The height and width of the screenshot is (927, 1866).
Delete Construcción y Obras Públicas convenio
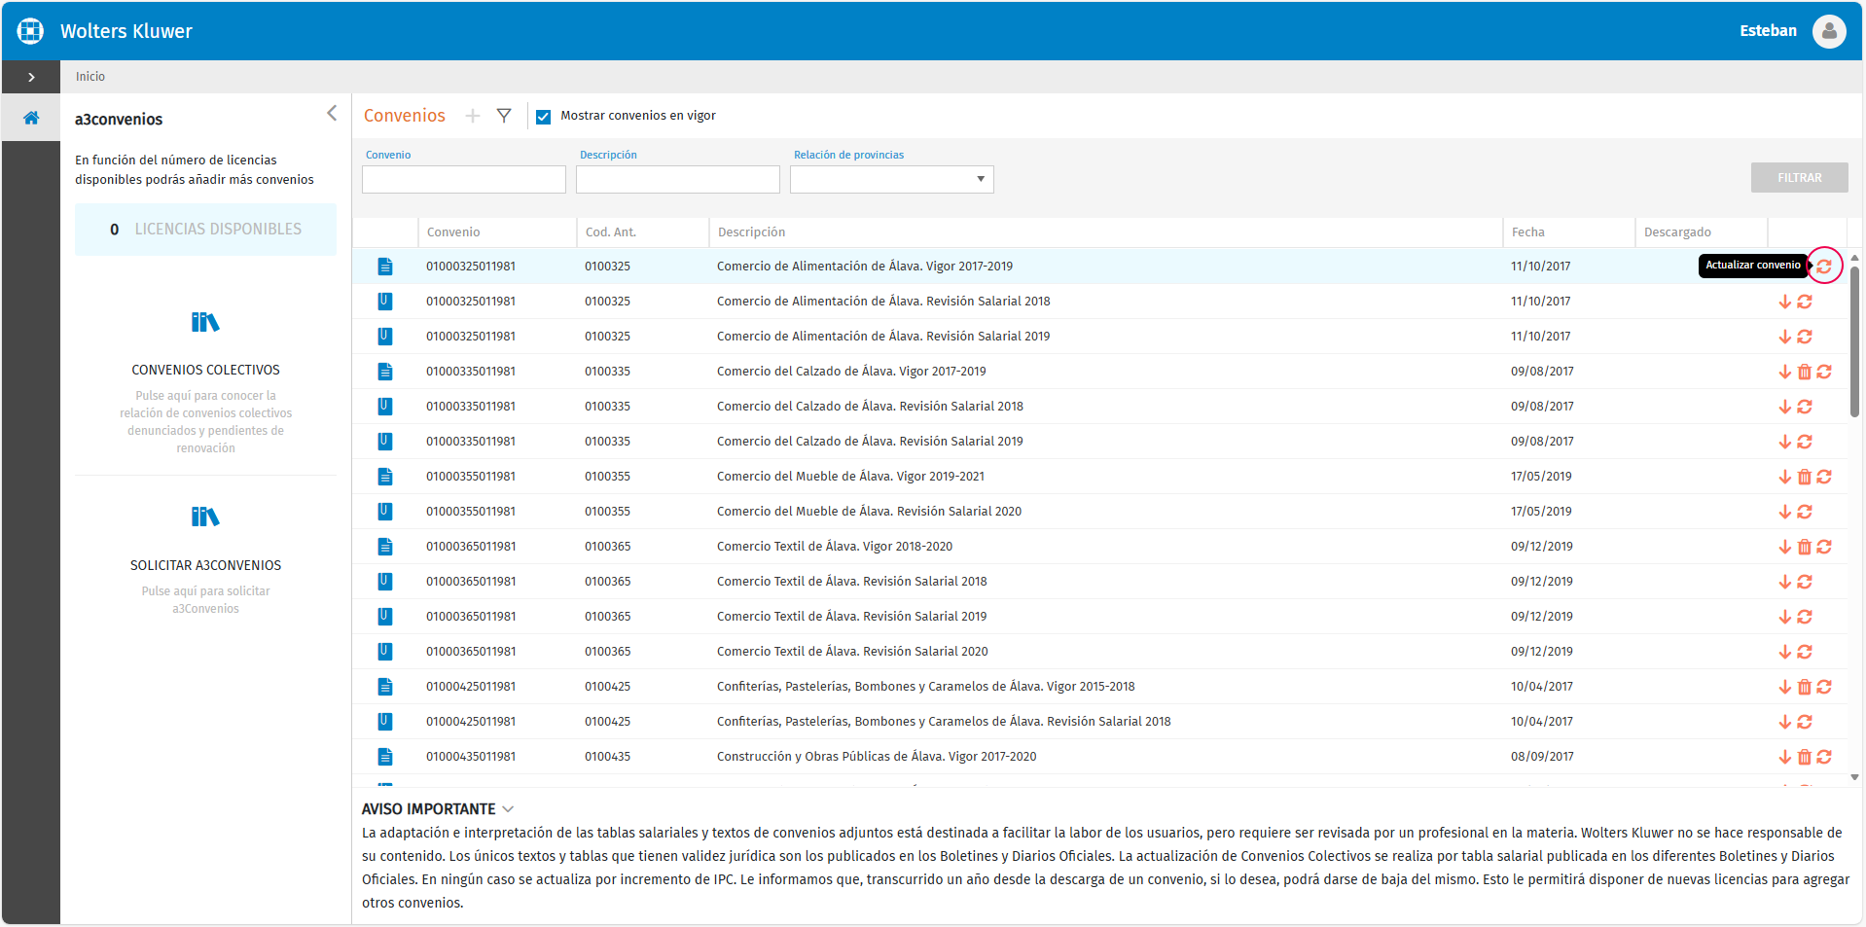pos(1805,757)
